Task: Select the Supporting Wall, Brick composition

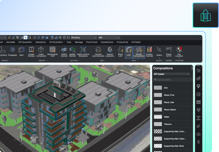Action: click(173, 146)
